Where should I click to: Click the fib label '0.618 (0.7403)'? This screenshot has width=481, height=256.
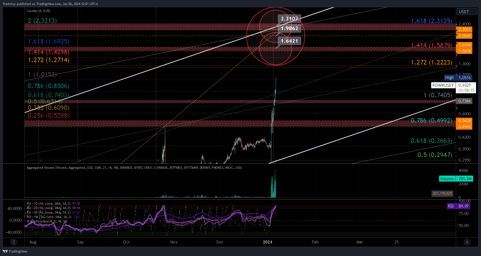(48, 95)
